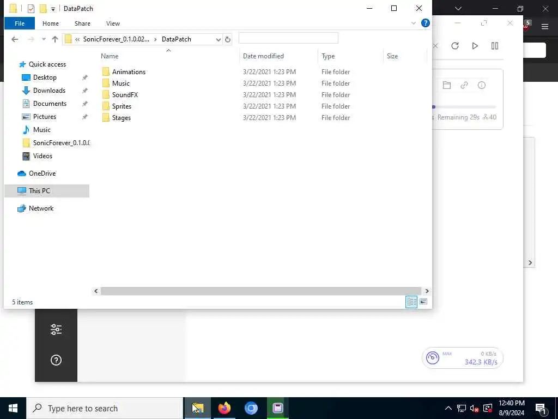Click the taskbar search box
This screenshot has width=558, height=419.
pyautogui.click(x=105, y=408)
